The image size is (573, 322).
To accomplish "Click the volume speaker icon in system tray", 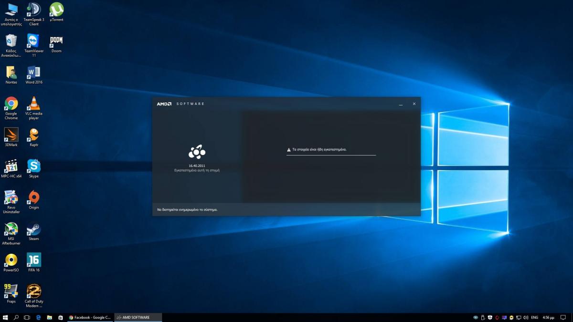I will coord(526,317).
